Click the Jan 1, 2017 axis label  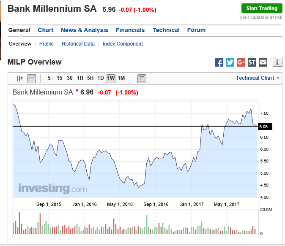click(192, 204)
